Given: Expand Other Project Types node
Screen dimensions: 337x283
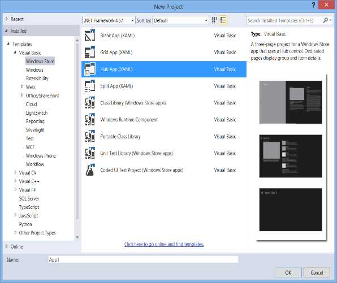Looking at the screenshot, I should (15, 233).
